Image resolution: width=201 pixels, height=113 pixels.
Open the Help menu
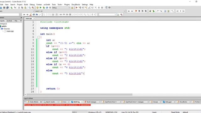click(91, 4)
